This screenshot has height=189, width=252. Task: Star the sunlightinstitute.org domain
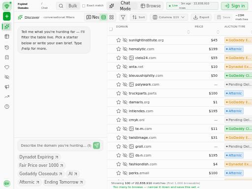click(119, 40)
